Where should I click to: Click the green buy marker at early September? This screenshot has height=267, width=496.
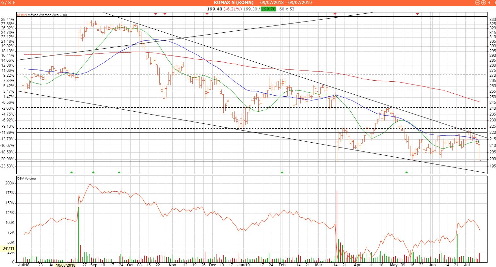(x=93, y=172)
